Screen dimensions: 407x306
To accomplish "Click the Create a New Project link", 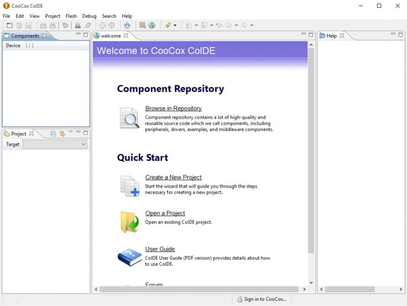I will point(173,177).
